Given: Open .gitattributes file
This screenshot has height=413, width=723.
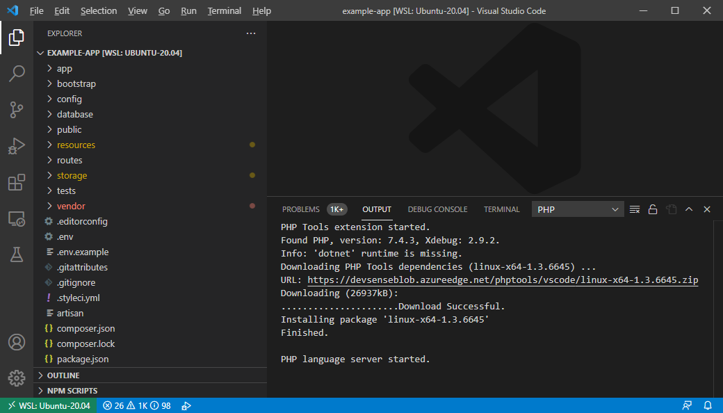Looking at the screenshot, I should (150, 268).
